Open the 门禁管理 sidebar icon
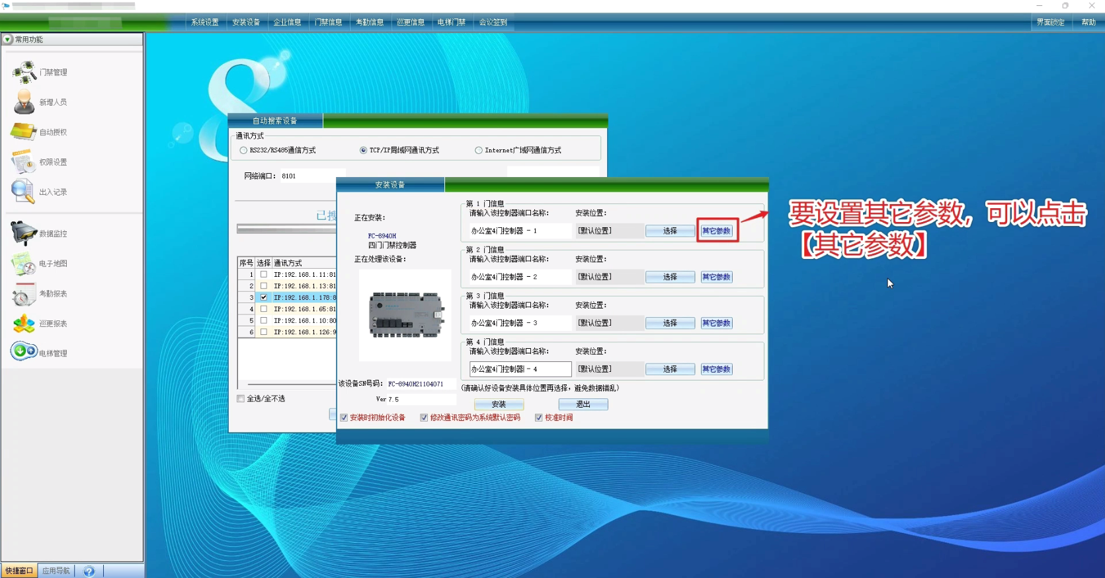The image size is (1105, 578). (24, 72)
